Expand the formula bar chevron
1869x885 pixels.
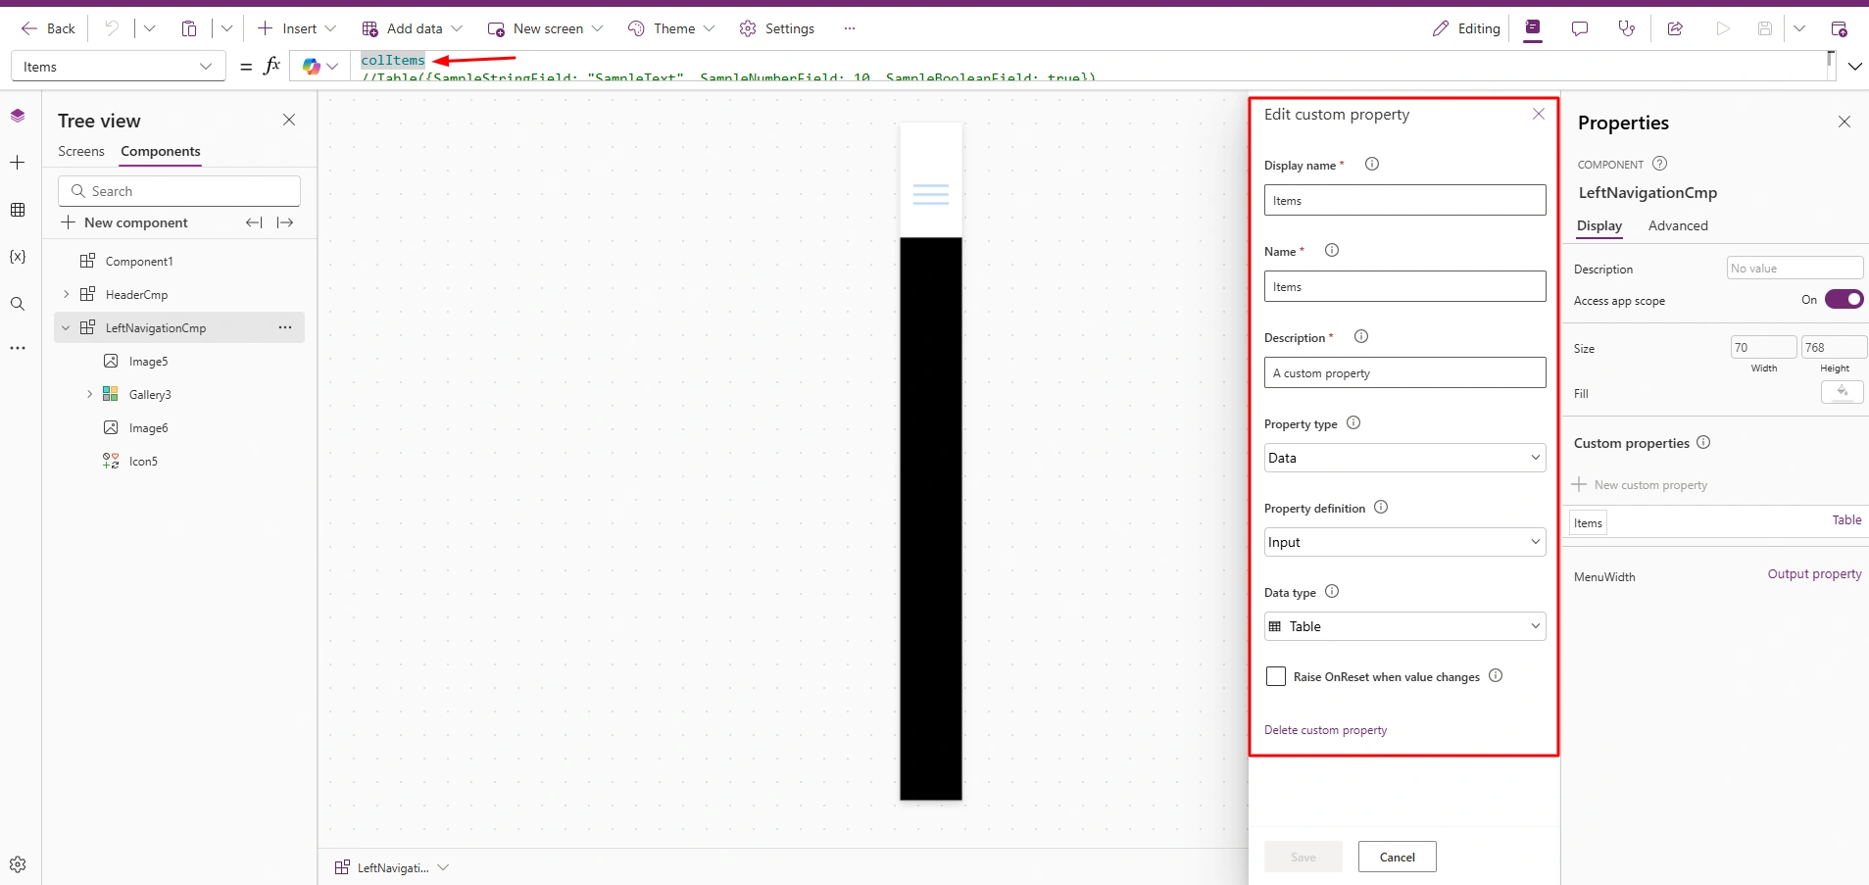[x=1855, y=67]
